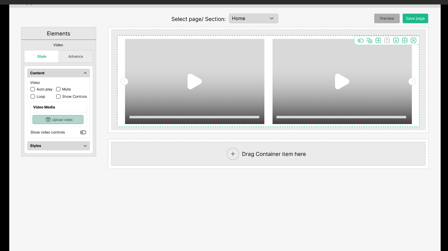Viewport: 448px width, 251px height.
Task: Click the Select page/ Section label
Action: pos(198,19)
